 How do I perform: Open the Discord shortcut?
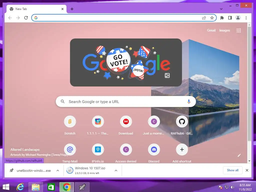(x=154, y=153)
